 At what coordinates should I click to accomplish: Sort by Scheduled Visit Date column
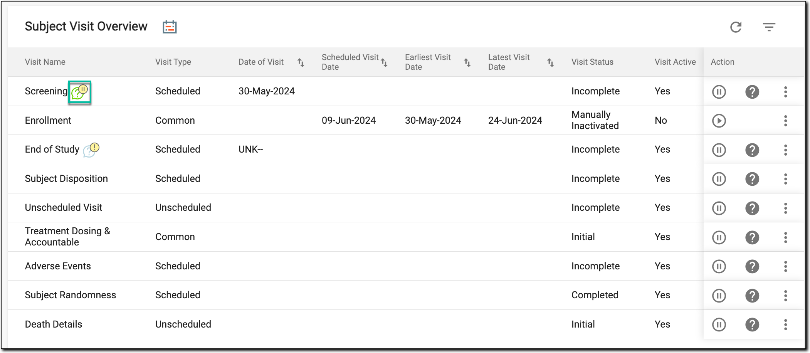click(x=384, y=62)
